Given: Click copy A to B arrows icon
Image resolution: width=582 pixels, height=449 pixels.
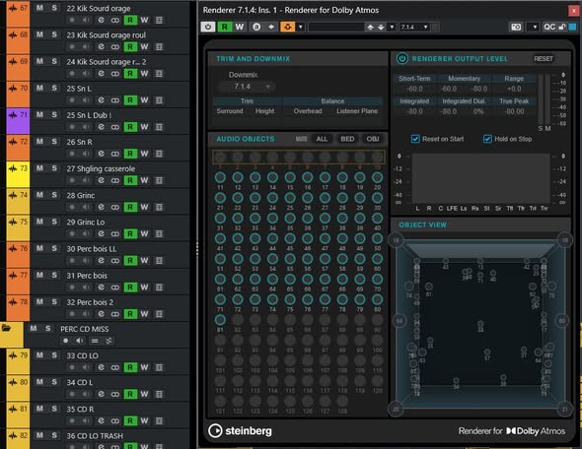Looking at the screenshot, I should tap(271, 27).
